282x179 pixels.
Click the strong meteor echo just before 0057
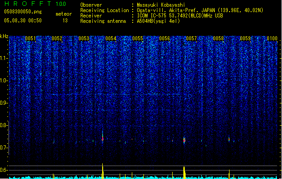184,140
